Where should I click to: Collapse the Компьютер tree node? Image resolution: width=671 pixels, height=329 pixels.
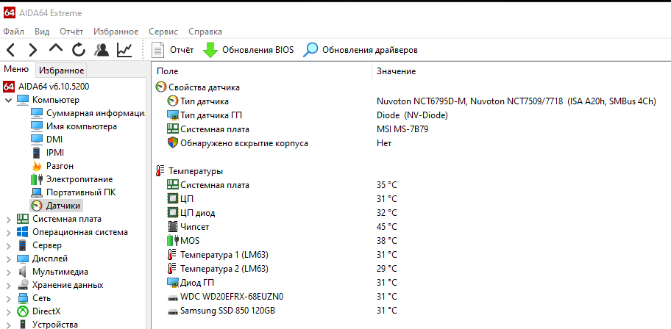(x=9, y=100)
